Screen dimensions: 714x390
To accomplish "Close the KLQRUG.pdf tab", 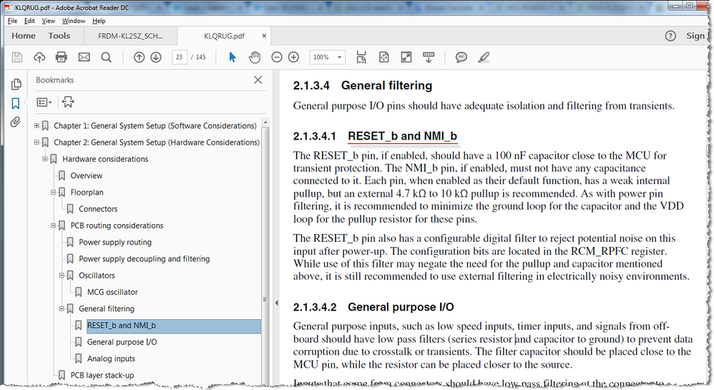I will click(x=264, y=36).
